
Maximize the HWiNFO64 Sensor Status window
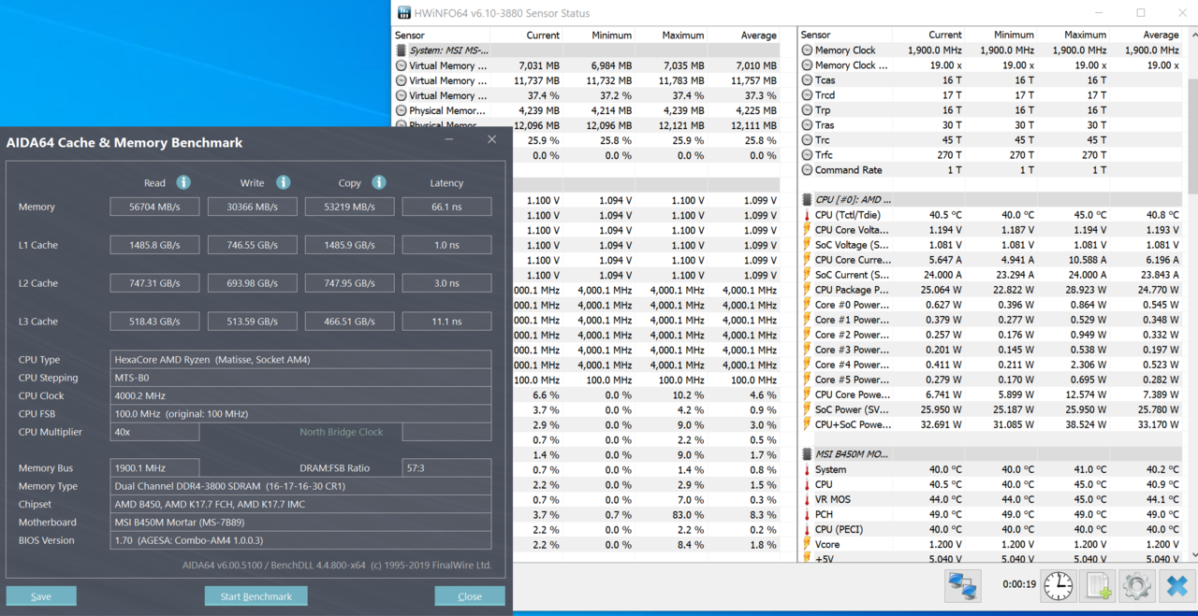(x=1141, y=13)
